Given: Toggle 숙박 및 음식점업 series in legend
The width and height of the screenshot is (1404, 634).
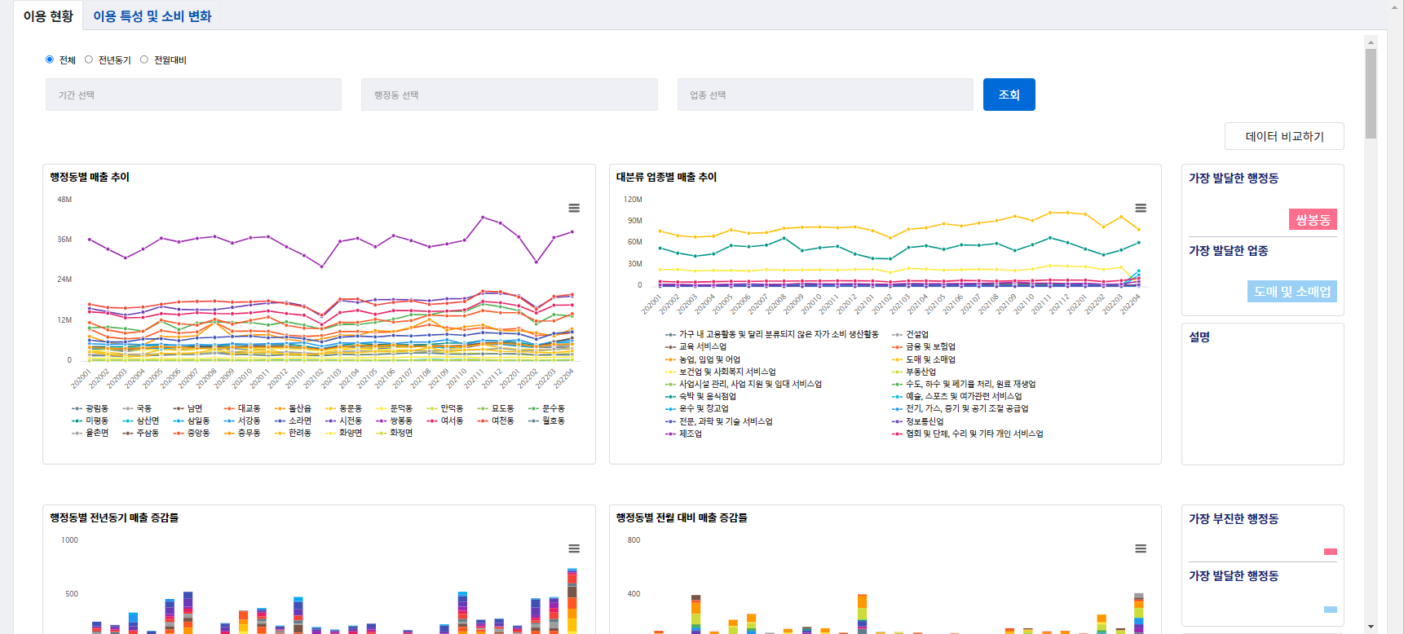Looking at the screenshot, I should (x=700, y=396).
